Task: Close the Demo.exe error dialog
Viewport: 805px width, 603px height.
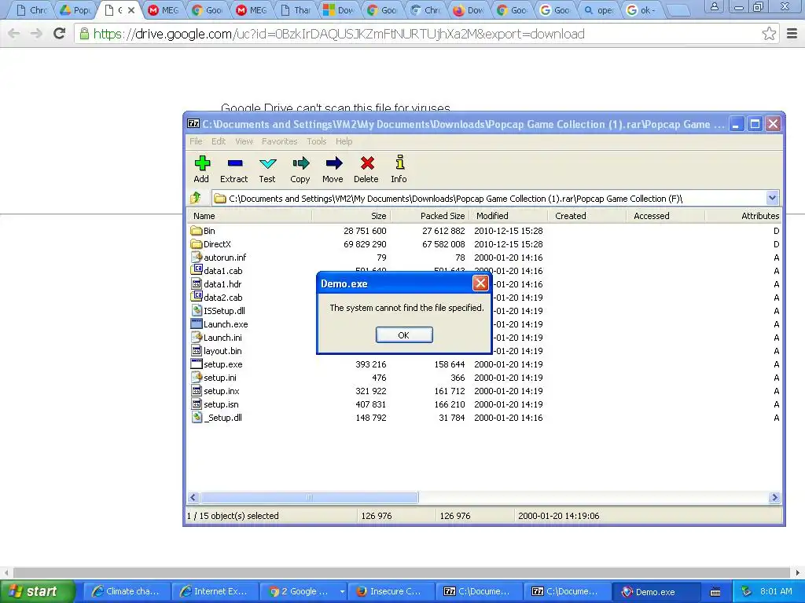Action: click(480, 283)
